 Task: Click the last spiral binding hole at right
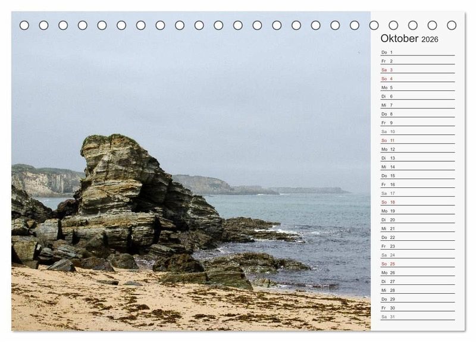point(452,25)
